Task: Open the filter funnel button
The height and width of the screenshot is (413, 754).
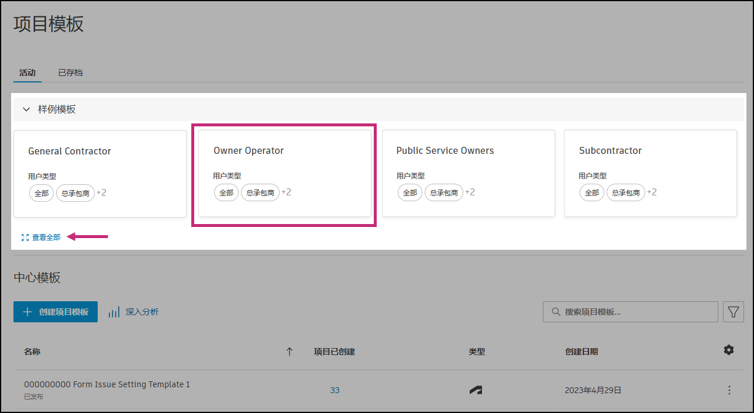Action: pyautogui.click(x=734, y=312)
